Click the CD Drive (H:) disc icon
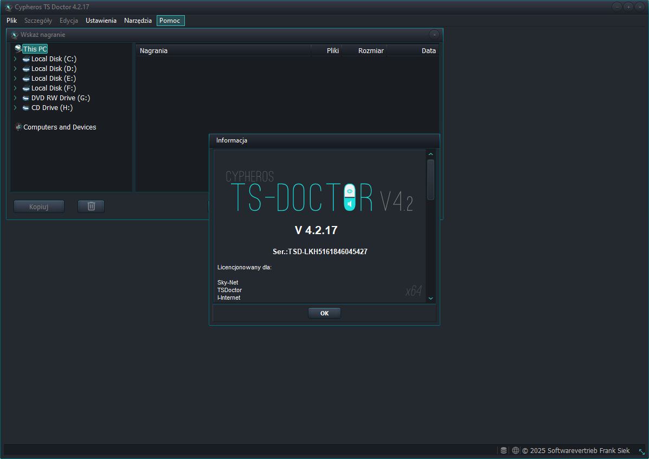 [x=26, y=108]
